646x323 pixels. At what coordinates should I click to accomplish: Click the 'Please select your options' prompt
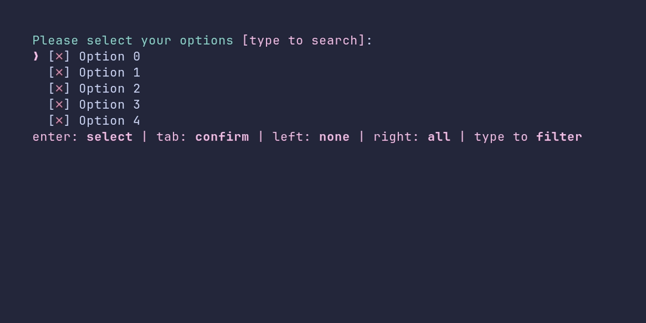133,41
